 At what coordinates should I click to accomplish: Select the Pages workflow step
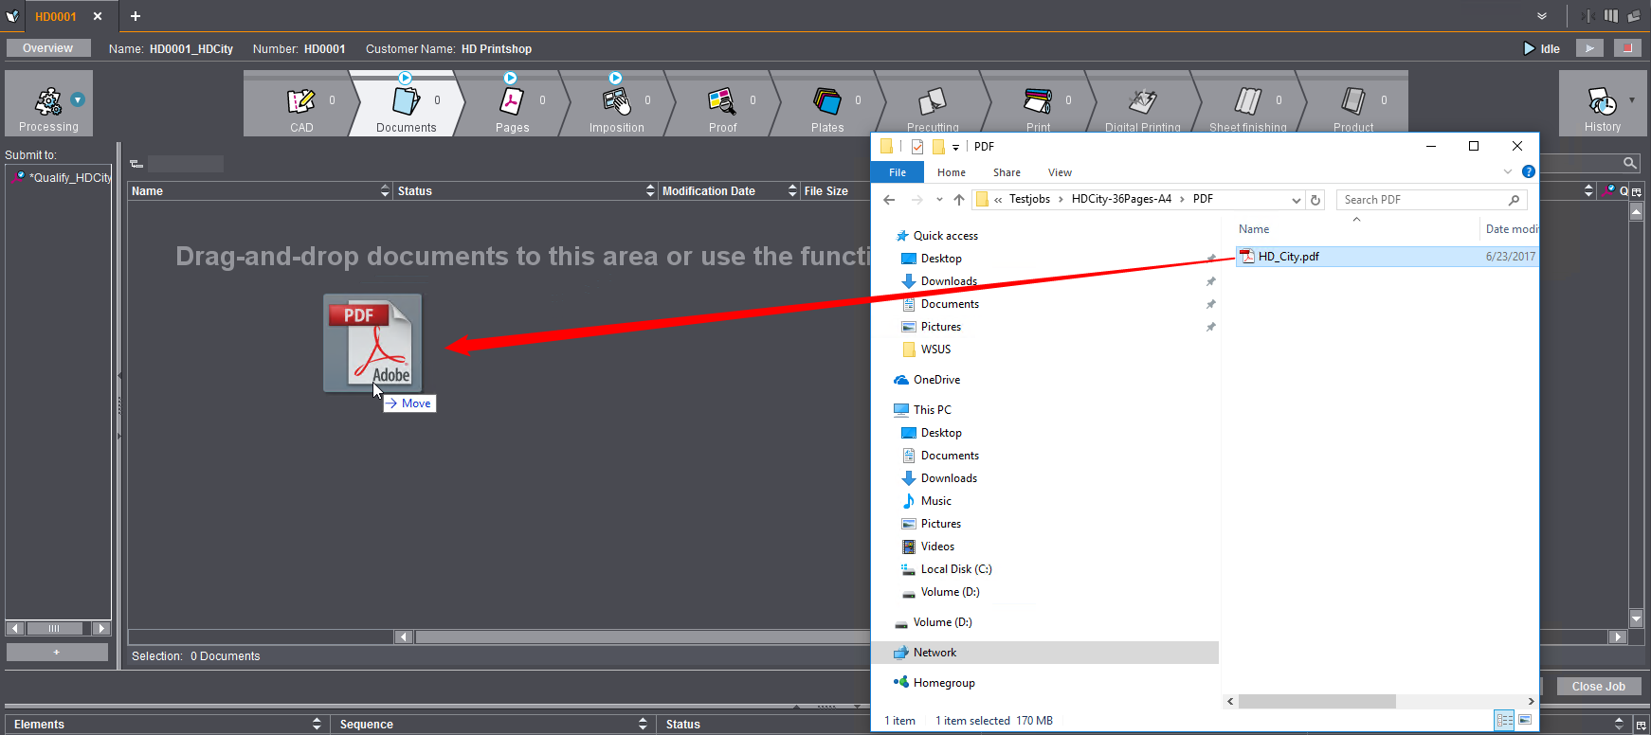[x=512, y=105]
